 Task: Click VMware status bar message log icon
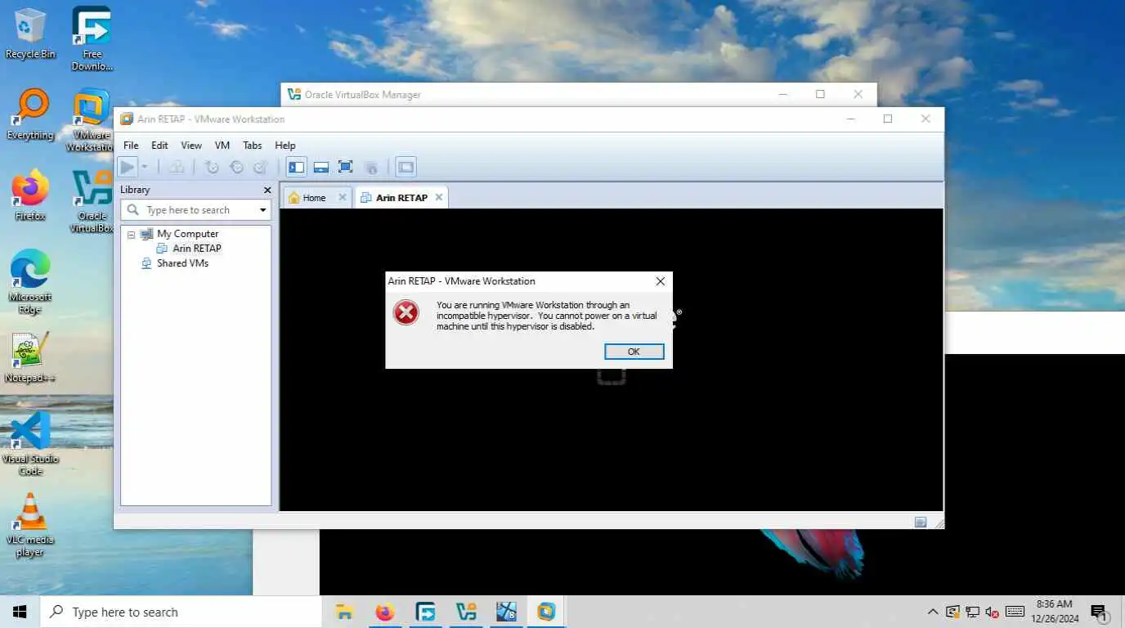(921, 522)
